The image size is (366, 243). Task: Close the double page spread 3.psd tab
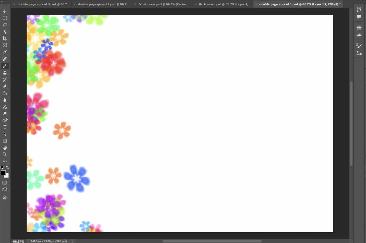click(14, 4)
